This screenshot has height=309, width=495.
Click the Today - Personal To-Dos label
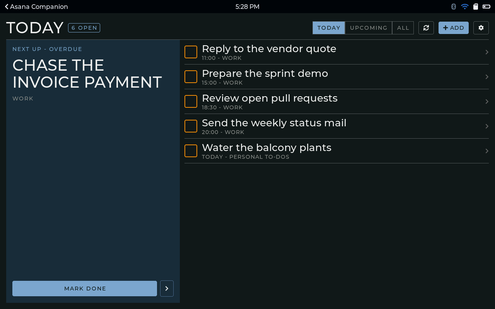(246, 157)
